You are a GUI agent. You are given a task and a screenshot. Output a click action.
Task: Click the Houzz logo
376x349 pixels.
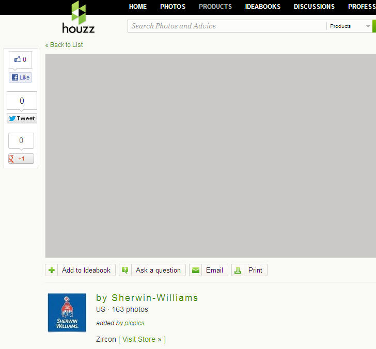pyautogui.click(x=79, y=18)
